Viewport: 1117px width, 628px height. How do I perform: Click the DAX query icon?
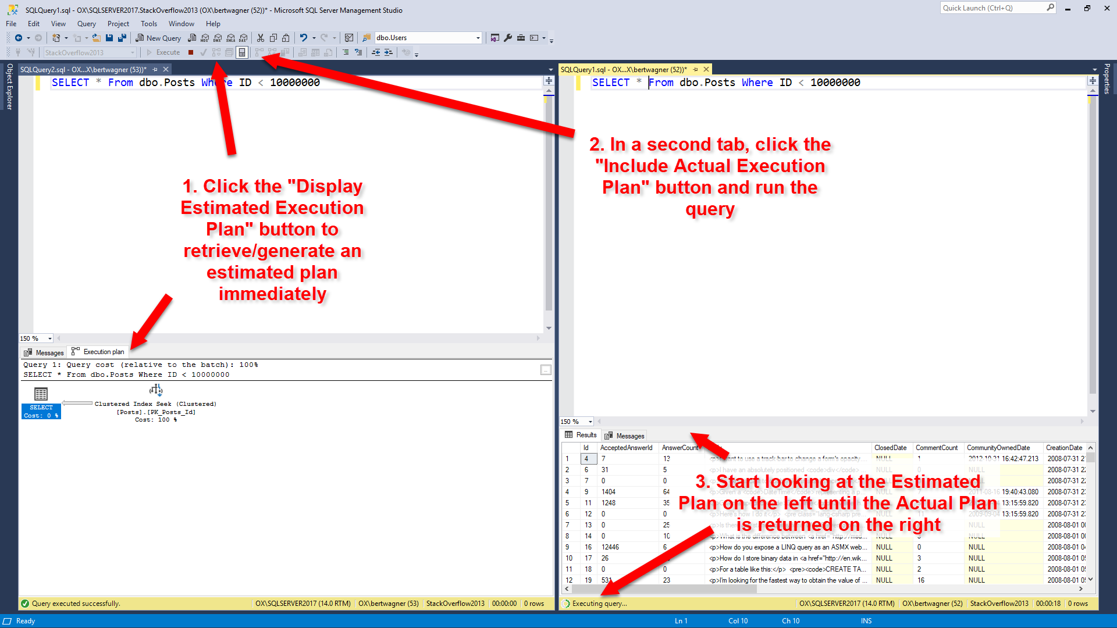point(243,38)
